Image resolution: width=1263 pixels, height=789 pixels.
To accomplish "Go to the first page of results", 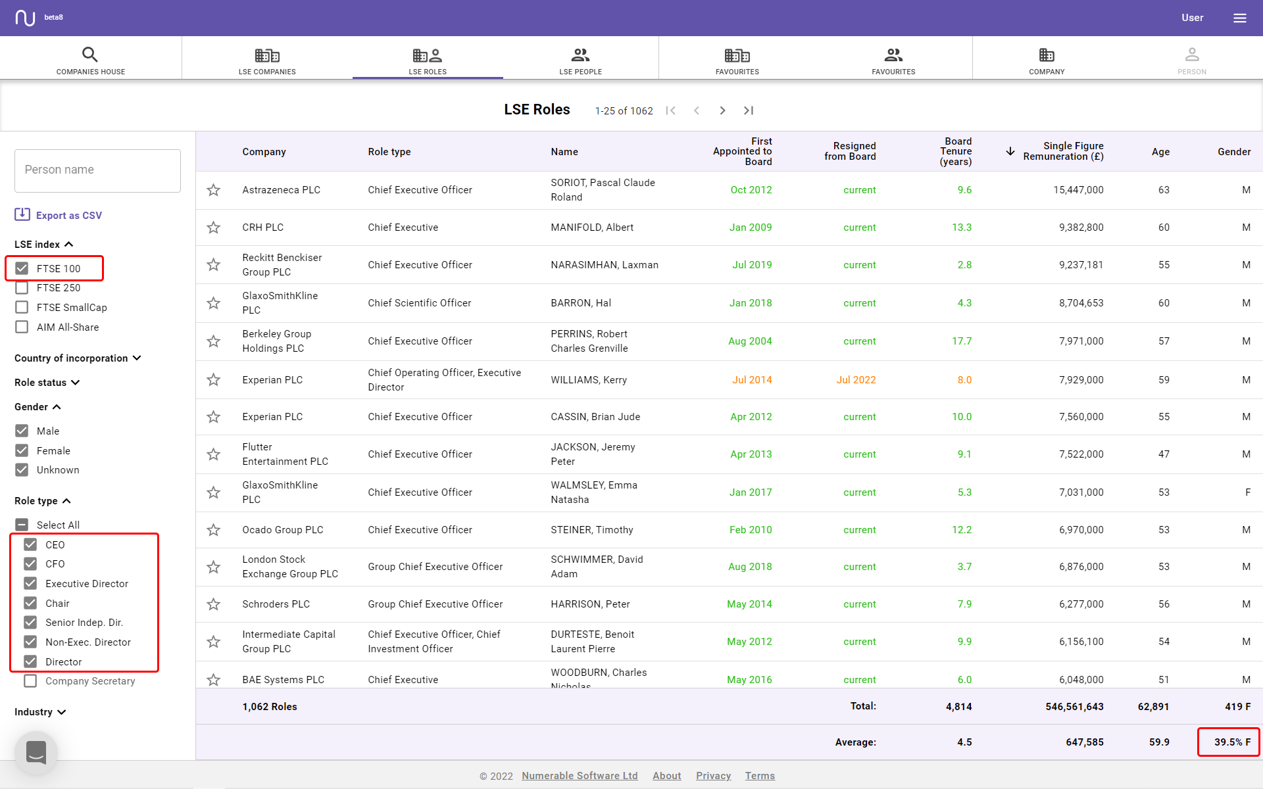I will [670, 110].
